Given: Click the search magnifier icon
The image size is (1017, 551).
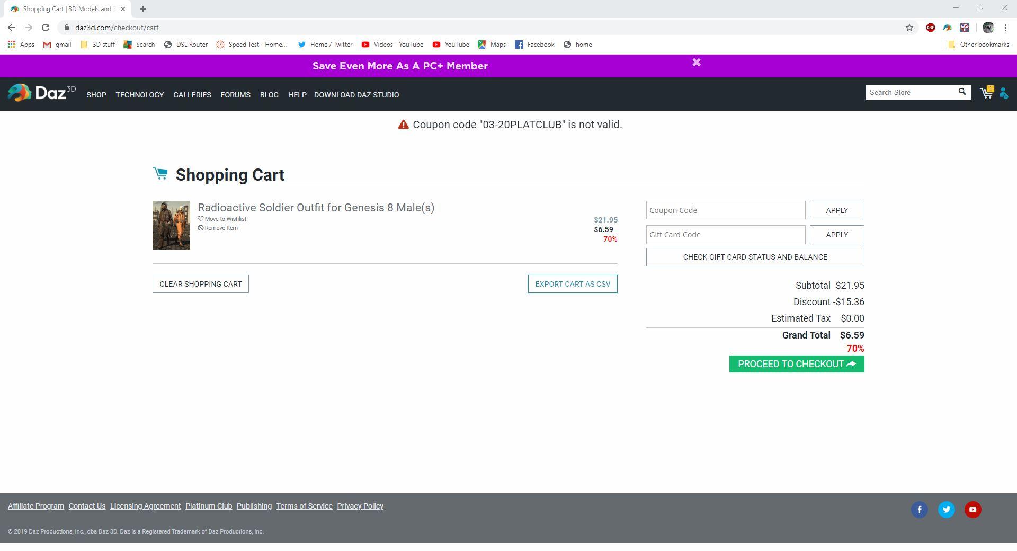Looking at the screenshot, I should [962, 92].
